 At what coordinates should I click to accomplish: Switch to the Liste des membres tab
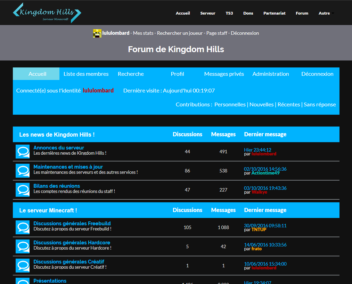[x=86, y=74]
